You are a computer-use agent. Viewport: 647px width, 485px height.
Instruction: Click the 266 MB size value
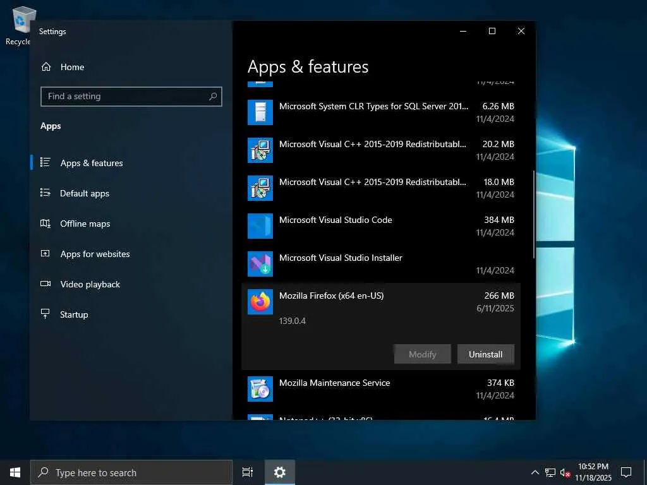[x=499, y=296]
